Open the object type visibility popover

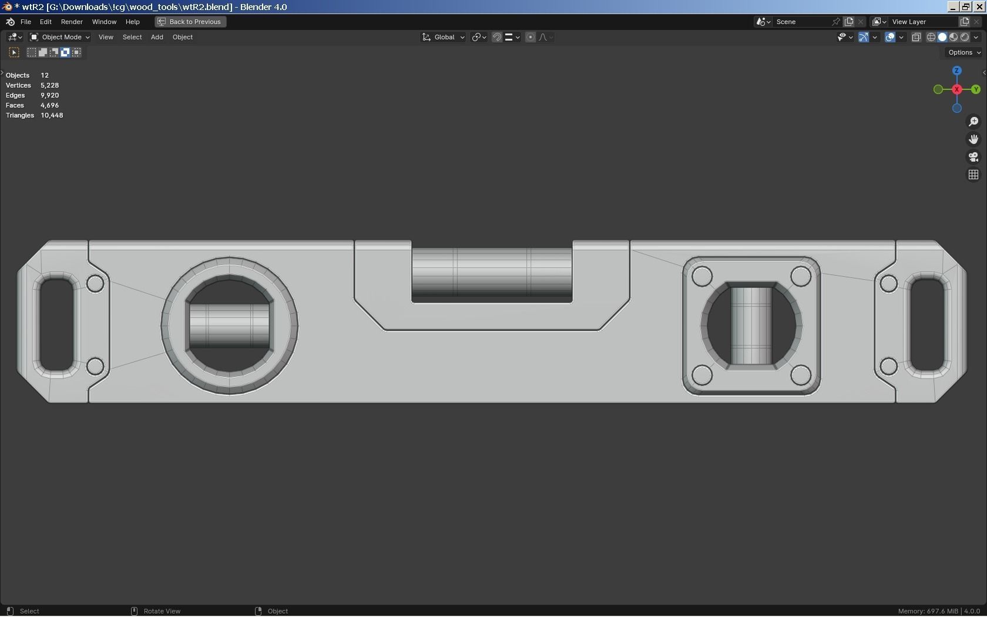845,37
